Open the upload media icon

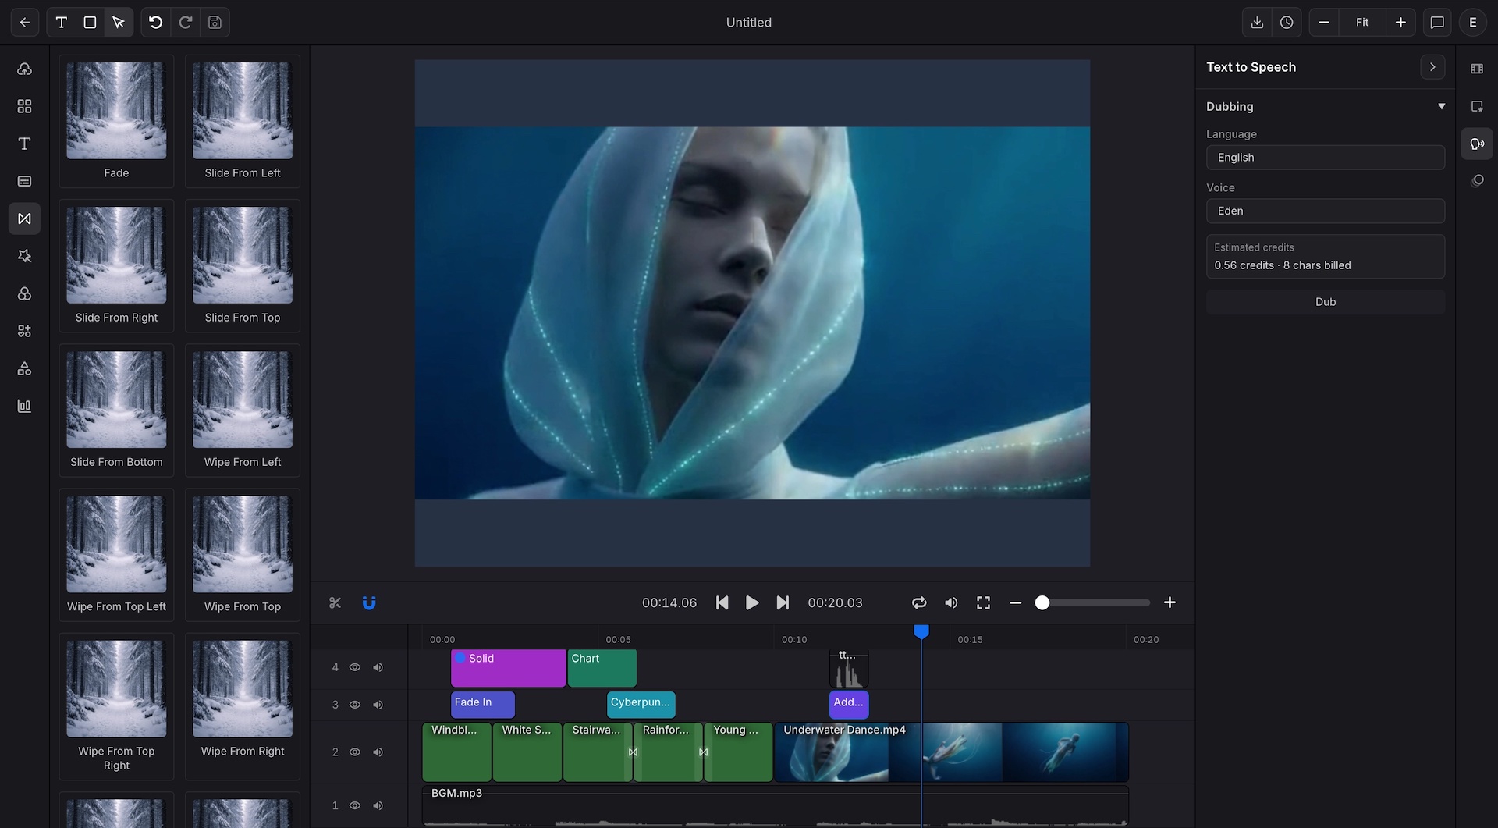tap(24, 69)
